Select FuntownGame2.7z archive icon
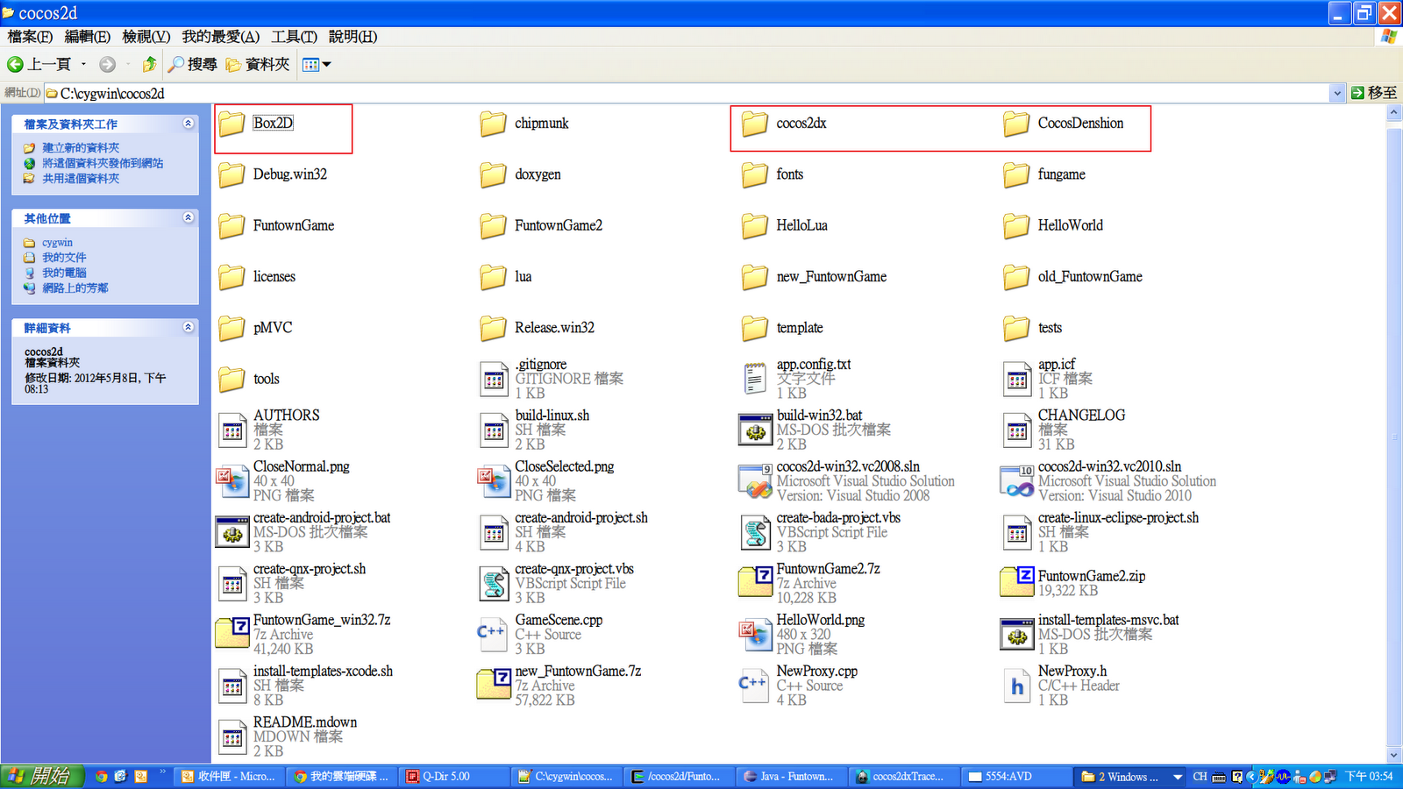Image resolution: width=1403 pixels, height=789 pixels. tap(755, 583)
